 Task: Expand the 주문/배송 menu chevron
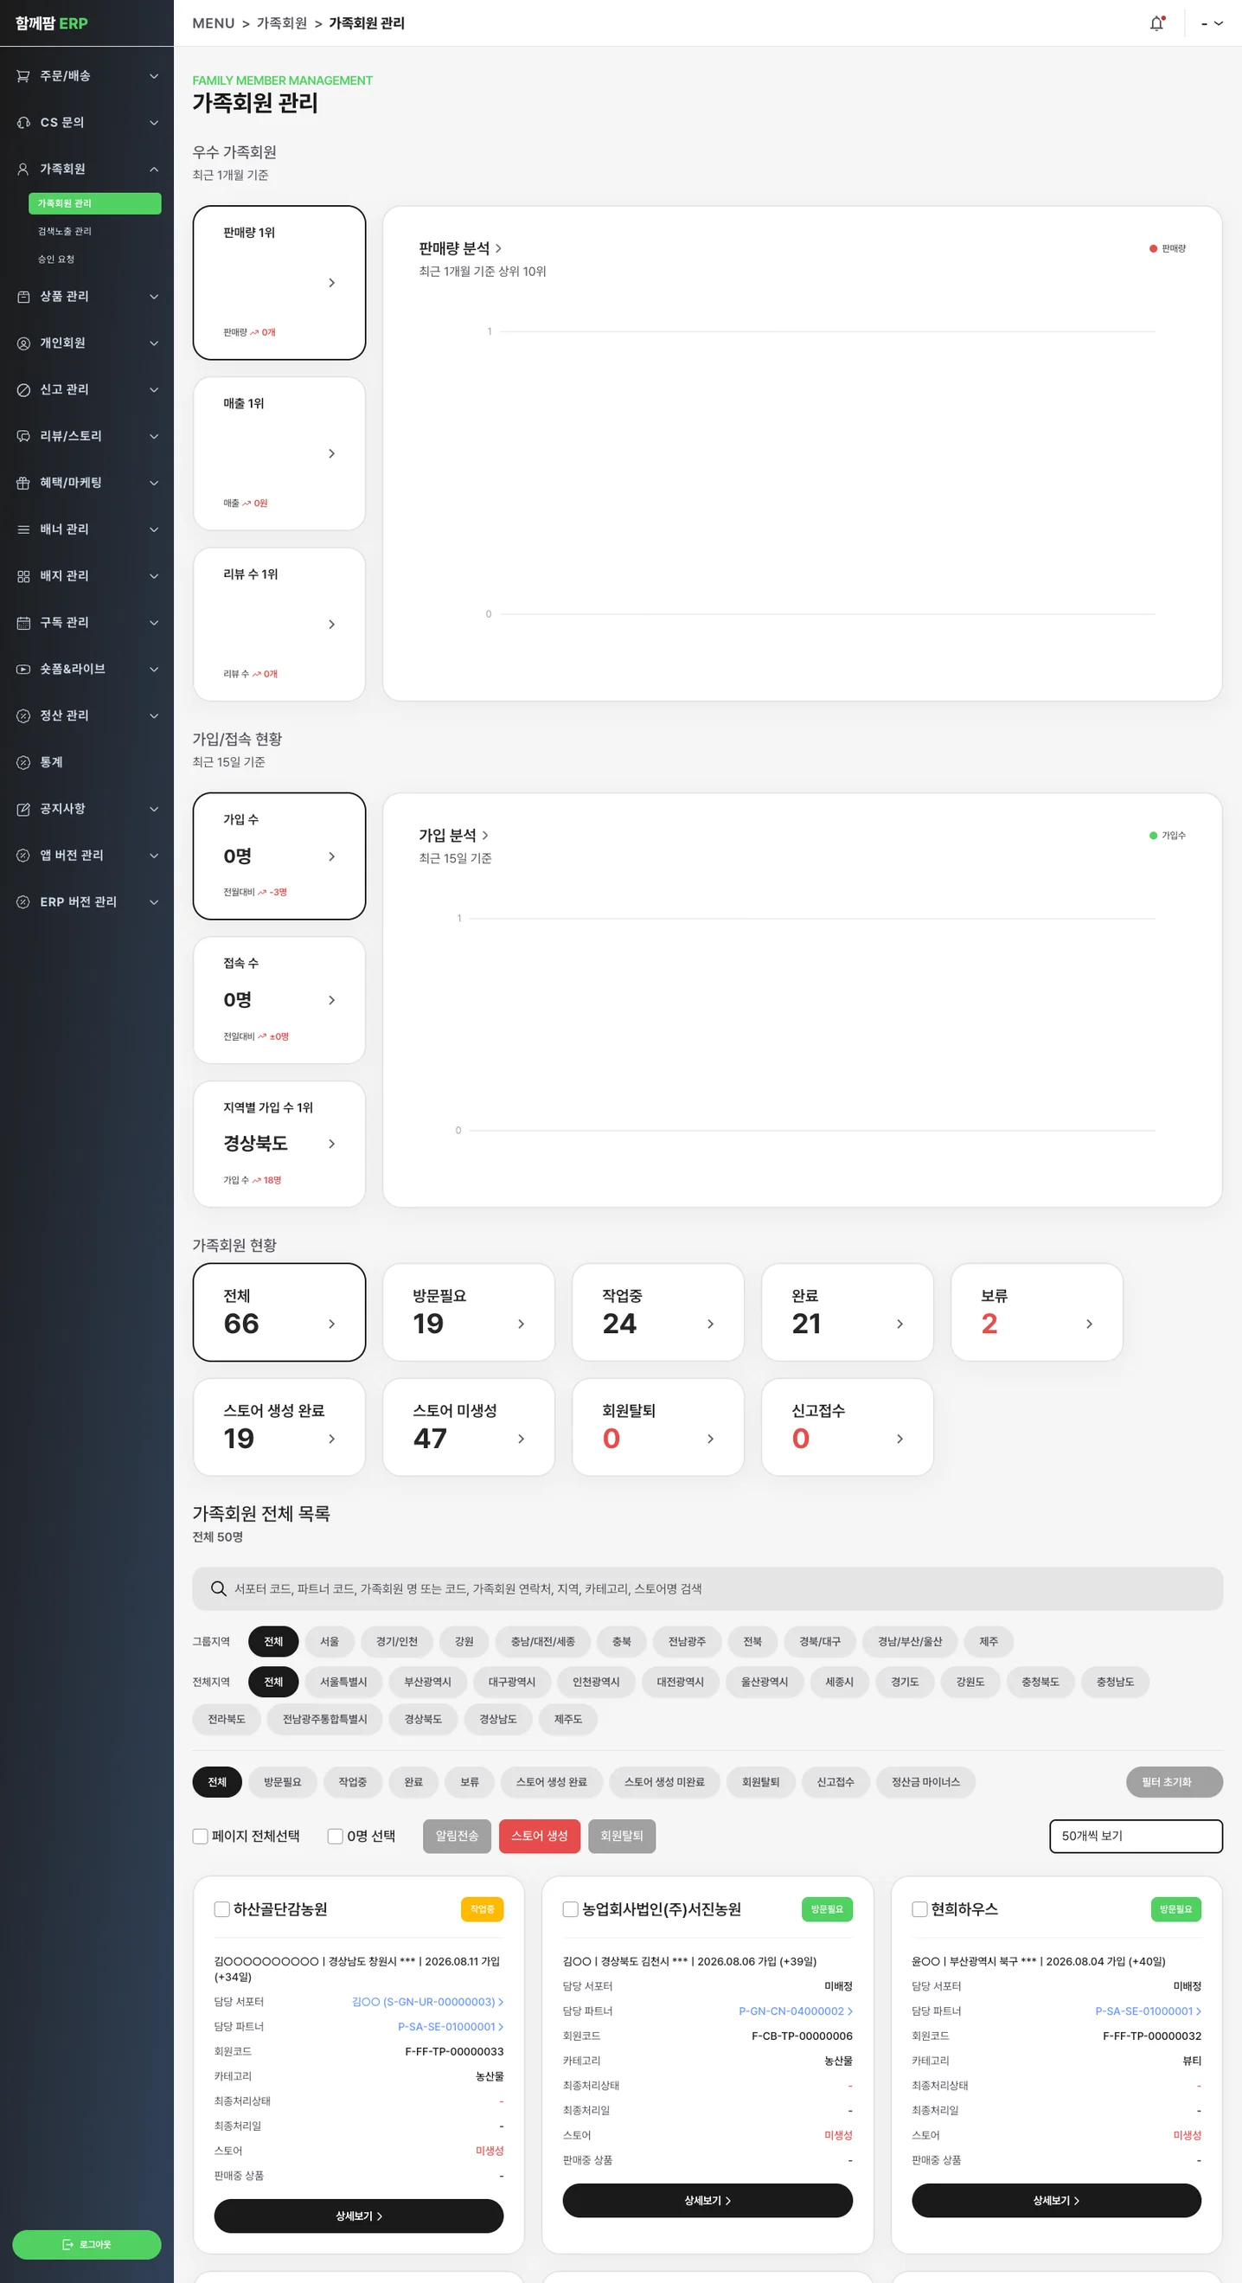click(154, 76)
